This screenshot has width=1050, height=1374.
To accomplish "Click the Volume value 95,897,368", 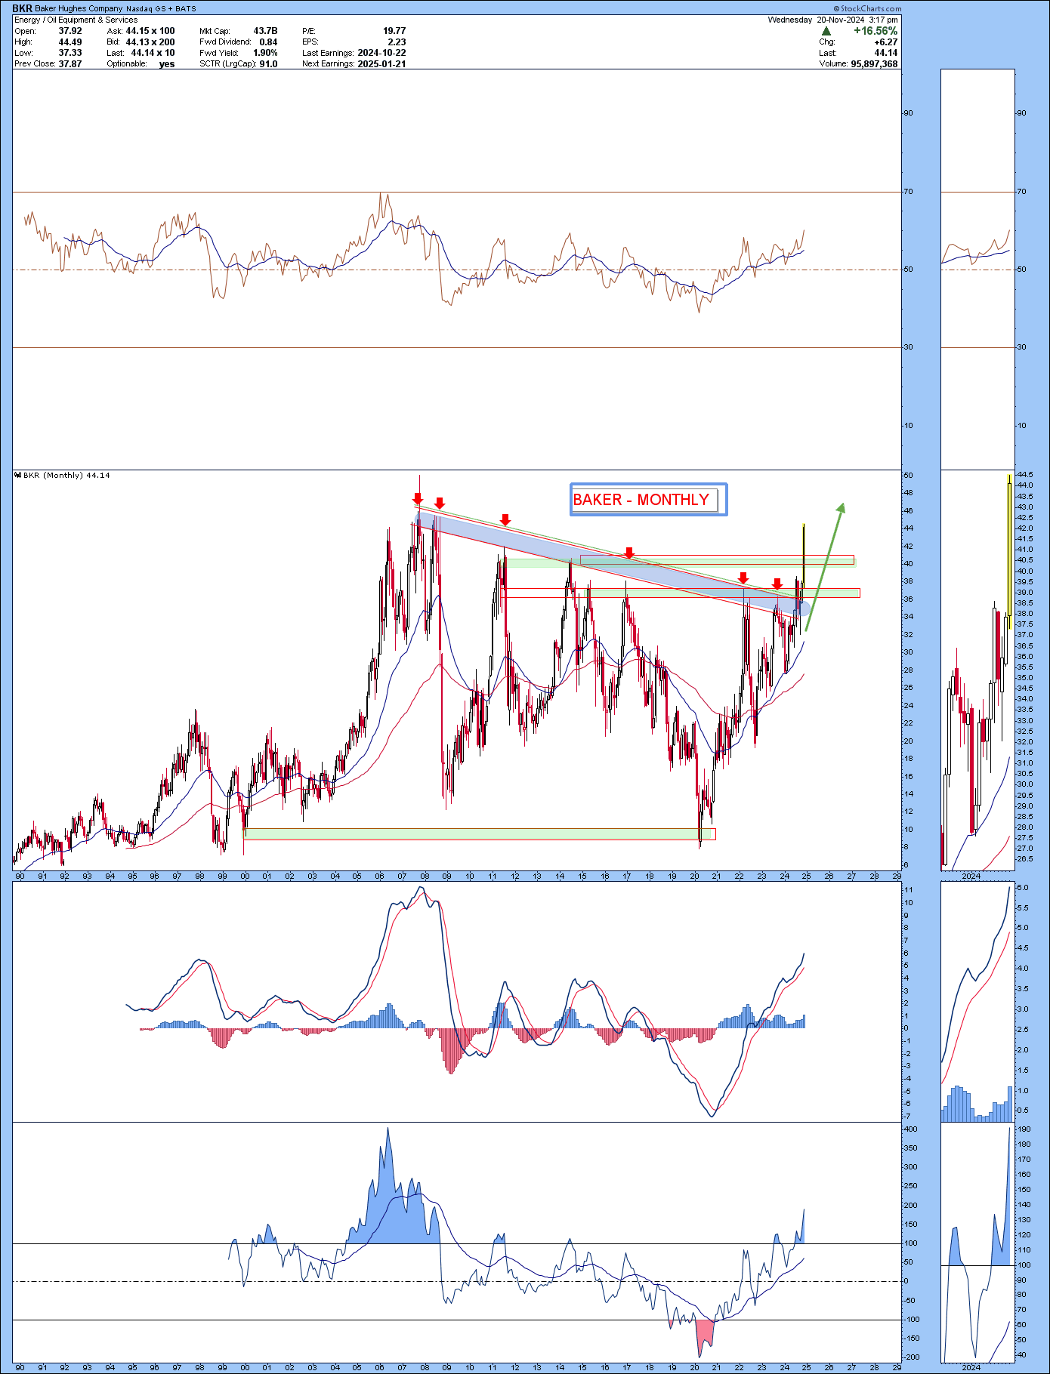I will click(x=874, y=64).
